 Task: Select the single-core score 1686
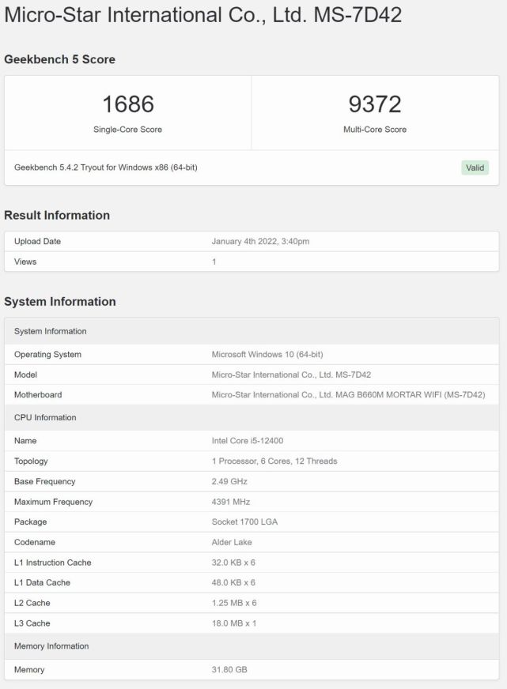[128, 104]
